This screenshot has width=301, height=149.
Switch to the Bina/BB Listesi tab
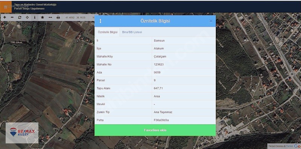point(132,32)
